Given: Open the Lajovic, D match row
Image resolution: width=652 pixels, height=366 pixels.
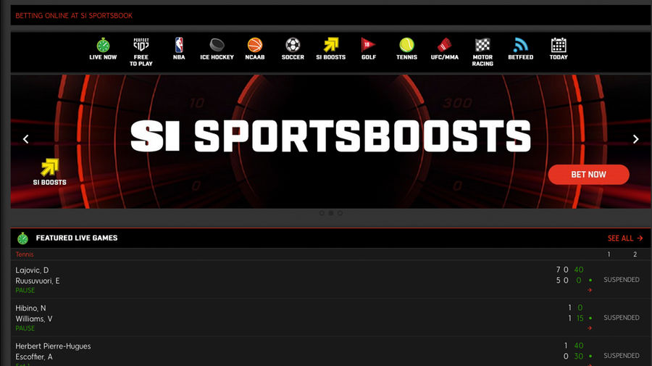Looking at the screenshot, I should pyautogui.click(x=331, y=280).
